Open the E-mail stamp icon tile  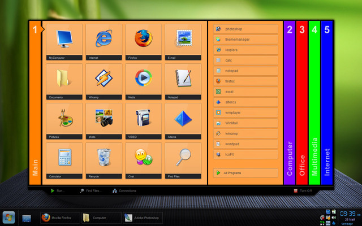[184, 42]
